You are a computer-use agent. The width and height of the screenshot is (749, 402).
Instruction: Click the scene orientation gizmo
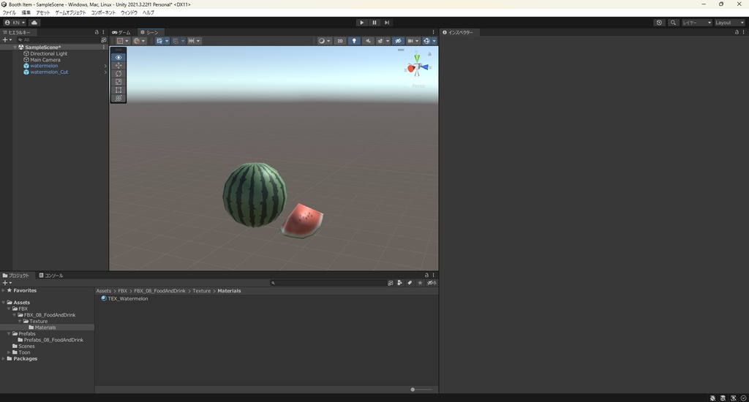coord(417,67)
